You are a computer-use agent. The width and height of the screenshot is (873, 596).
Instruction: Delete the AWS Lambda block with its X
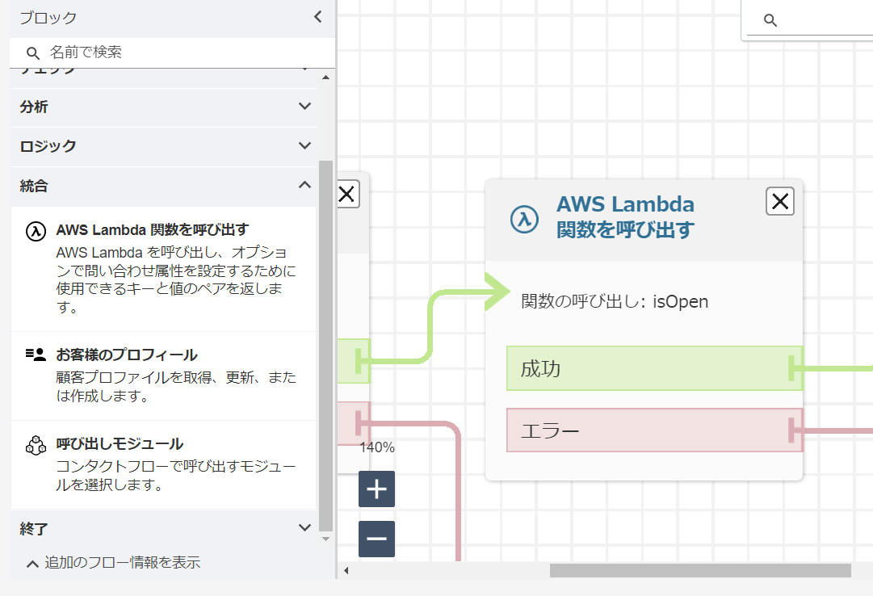tap(780, 201)
